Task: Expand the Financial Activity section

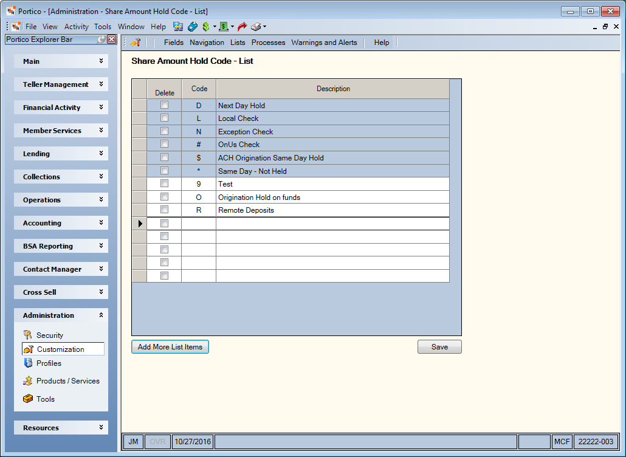Action: [x=61, y=108]
